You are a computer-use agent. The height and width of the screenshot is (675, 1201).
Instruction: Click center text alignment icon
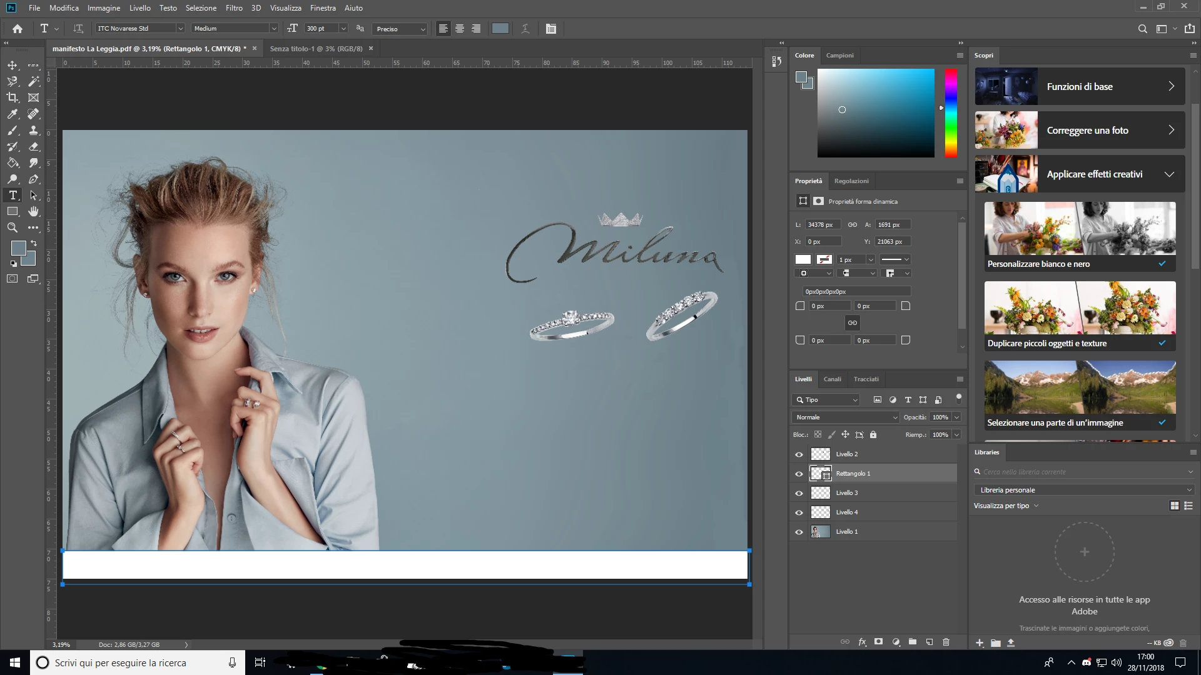[460, 29]
